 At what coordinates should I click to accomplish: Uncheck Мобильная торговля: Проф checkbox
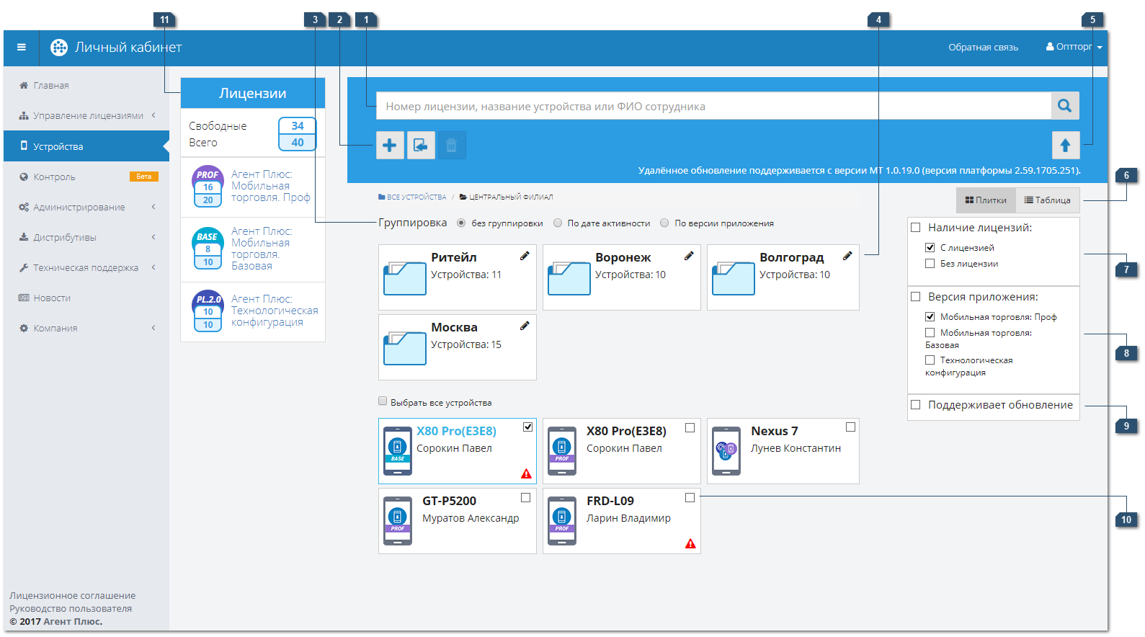coord(930,316)
